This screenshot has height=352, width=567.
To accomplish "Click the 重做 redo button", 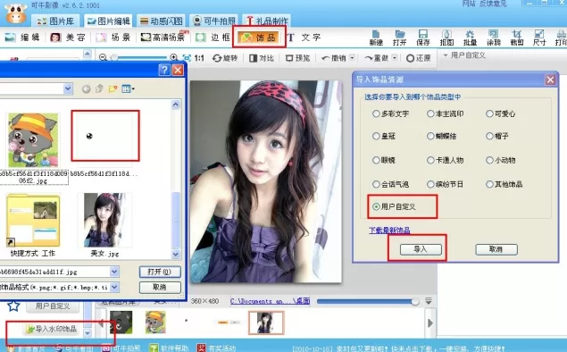I will [377, 58].
